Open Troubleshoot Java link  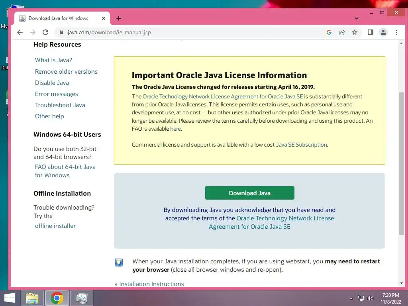pos(60,105)
